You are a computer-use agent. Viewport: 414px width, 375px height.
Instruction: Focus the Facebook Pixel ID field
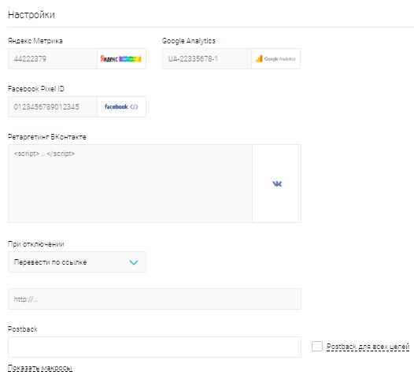53,107
